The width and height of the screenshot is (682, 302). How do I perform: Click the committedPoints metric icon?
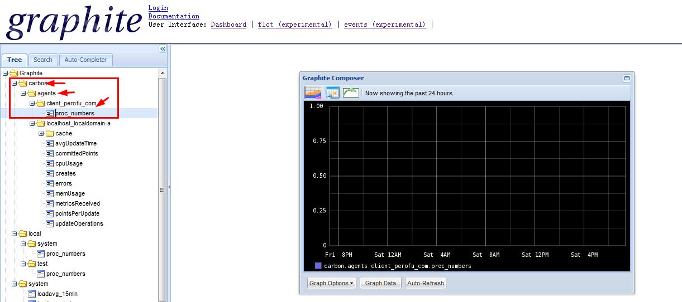(50, 153)
